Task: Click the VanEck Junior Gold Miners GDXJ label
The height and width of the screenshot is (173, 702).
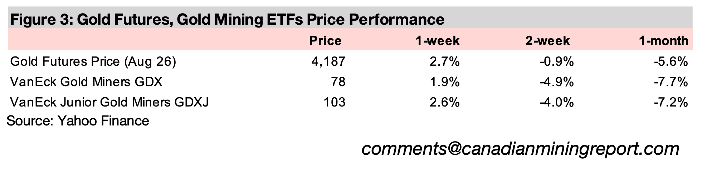Action: click(x=109, y=103)
